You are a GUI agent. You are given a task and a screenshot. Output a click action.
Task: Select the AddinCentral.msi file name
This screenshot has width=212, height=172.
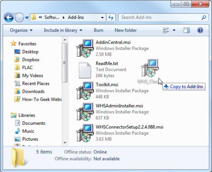click(x=113, y=42)
